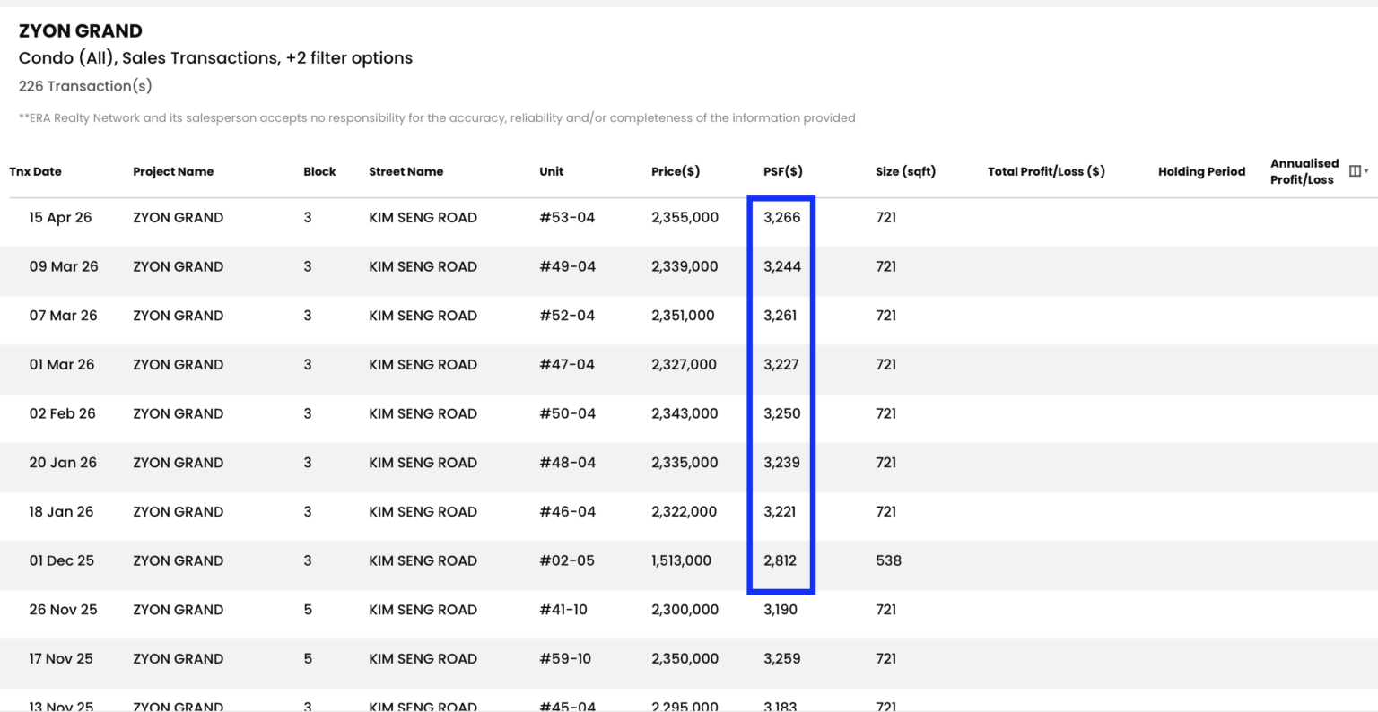Click PSF value 3,266

(782, 217)
